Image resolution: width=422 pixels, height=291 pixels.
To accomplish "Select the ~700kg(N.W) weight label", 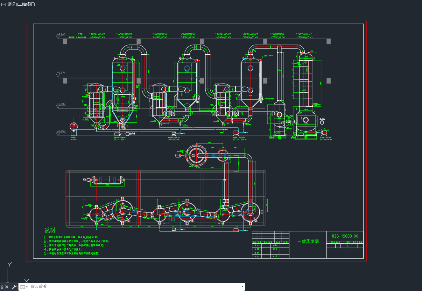I will pyautogui.click(x=277, y=34).
